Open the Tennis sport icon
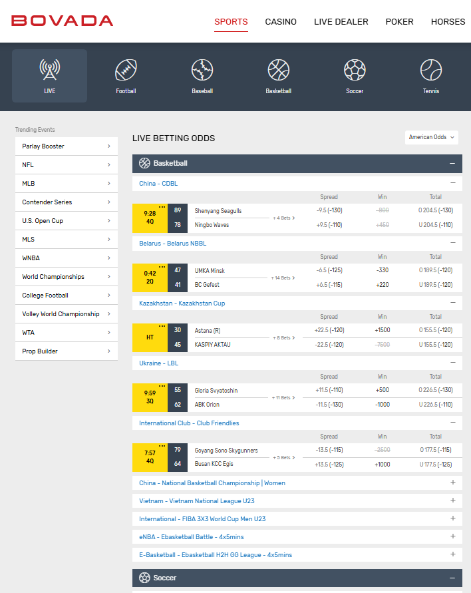 coord(430,70)
